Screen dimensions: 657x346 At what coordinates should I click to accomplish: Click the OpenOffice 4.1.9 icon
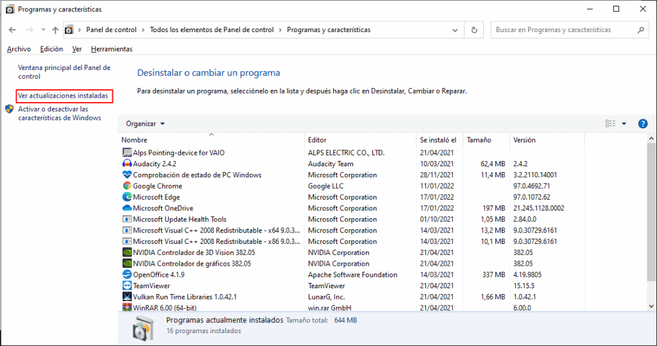click(126, 275)
